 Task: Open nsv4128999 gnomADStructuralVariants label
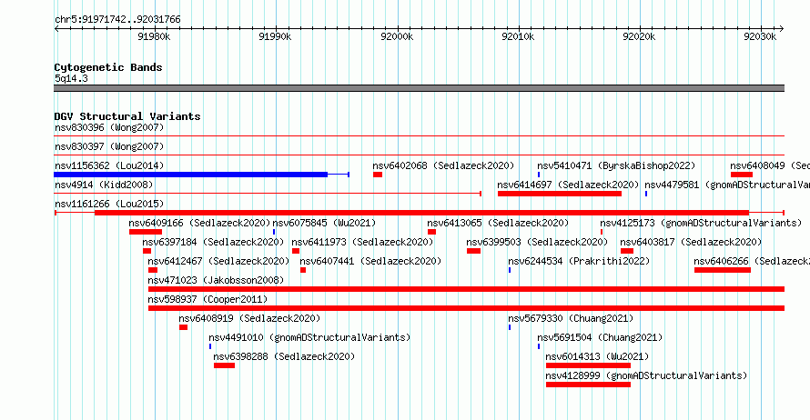pyautogui.click(x=646, y=375)
